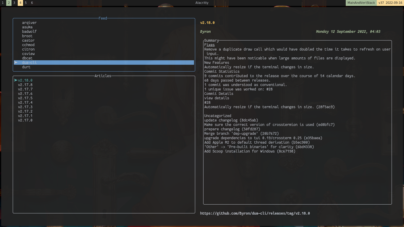Open article v2.17.8
The width and height of the screenshot is (404, 227).
point(25,85)
